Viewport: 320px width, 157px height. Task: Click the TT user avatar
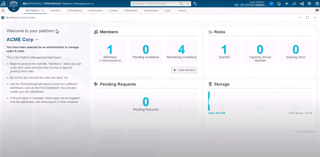271,4
